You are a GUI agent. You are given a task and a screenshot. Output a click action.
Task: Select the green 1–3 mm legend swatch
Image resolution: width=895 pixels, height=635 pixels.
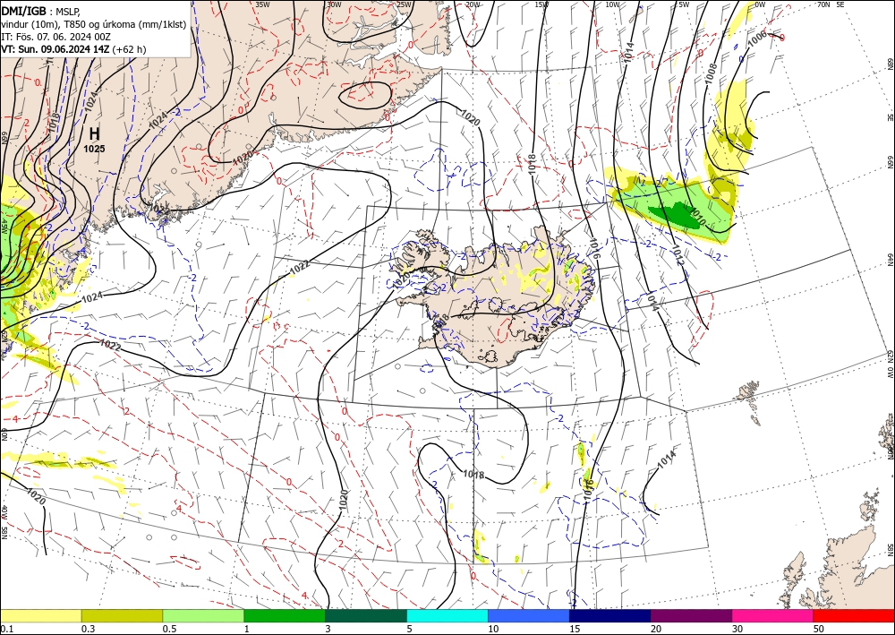point(285,615)
